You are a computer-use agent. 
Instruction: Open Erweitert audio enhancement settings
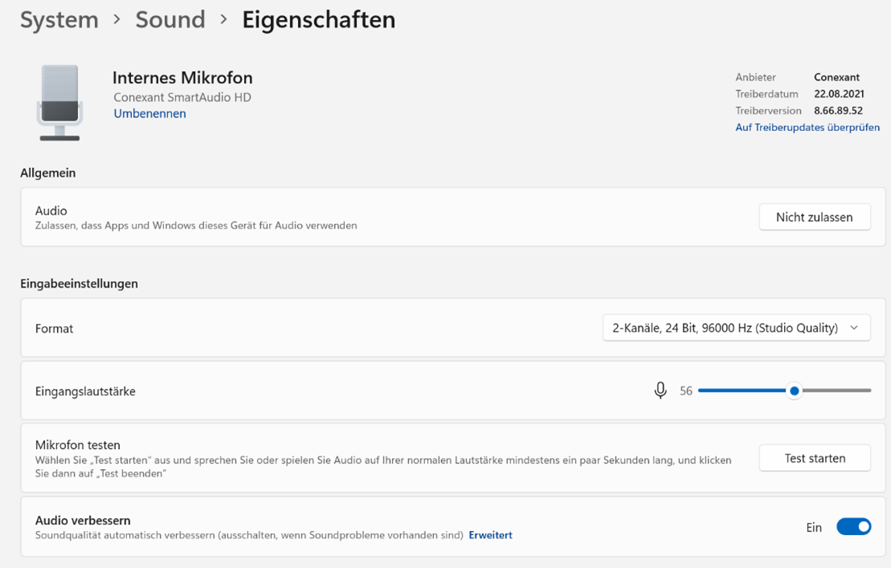click(490, 535)
